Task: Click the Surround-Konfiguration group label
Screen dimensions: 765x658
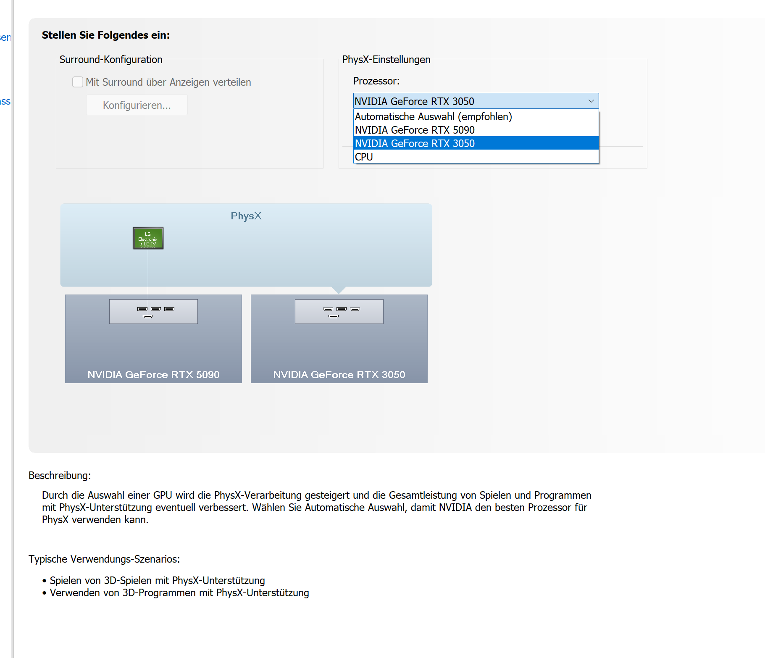Action: pyautogui.click(x=111, y=60)
